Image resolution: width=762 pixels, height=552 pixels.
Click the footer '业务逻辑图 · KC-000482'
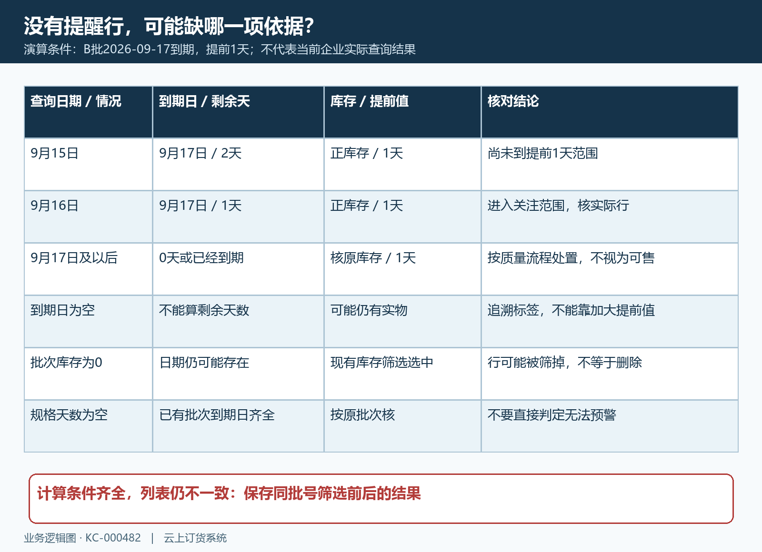[82, 538]
